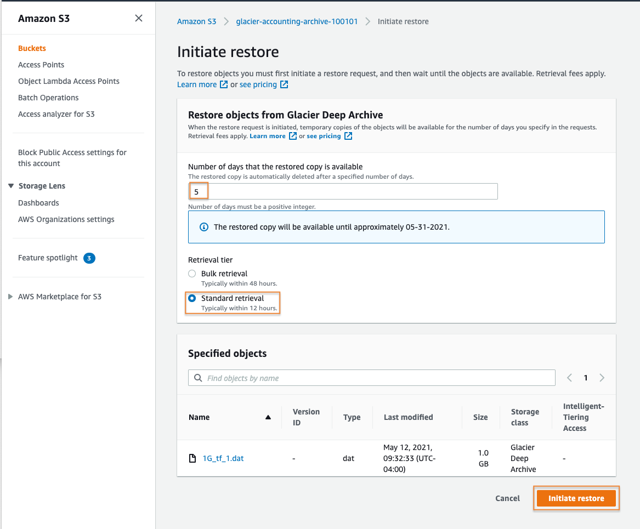Open Feature spotlight badge showing 3

tap(89, 258)
